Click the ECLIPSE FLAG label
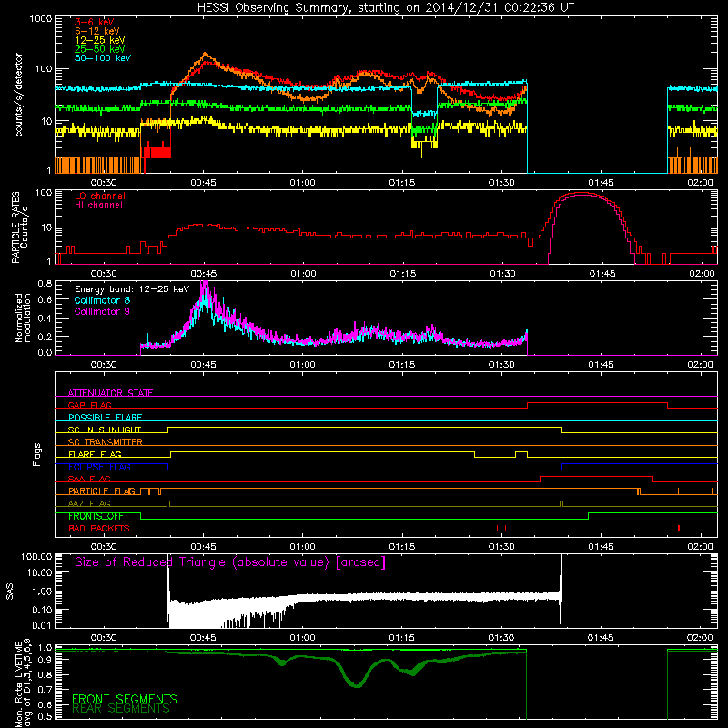The width and height of the screenshot is (728, 728). [x=99, y=467]
